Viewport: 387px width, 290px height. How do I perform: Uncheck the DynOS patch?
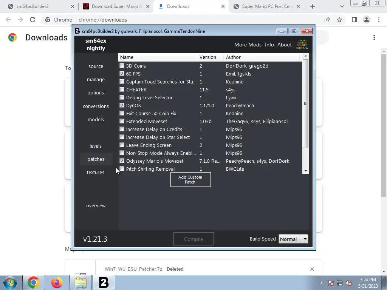click(x=122, y=105)
